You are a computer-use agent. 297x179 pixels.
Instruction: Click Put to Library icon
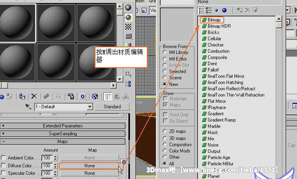71,97
